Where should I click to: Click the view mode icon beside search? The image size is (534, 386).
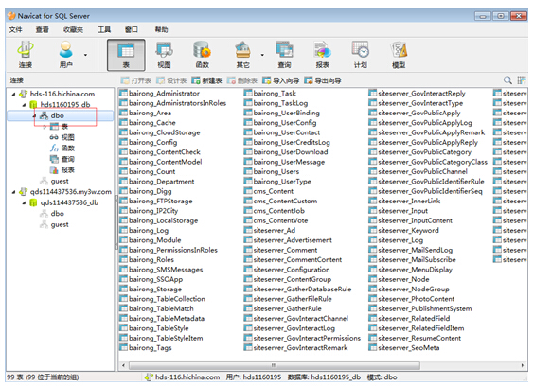click(x=522, y=80)
